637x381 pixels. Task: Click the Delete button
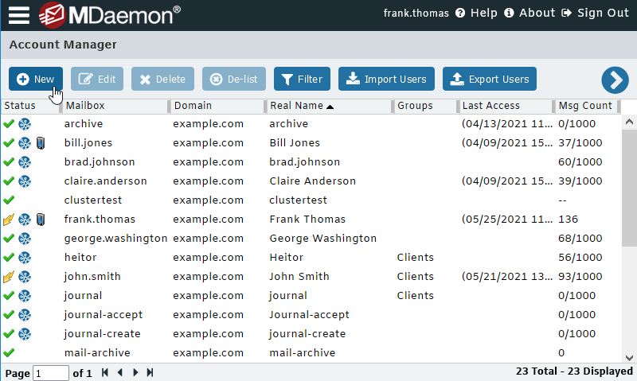point(162,79)
